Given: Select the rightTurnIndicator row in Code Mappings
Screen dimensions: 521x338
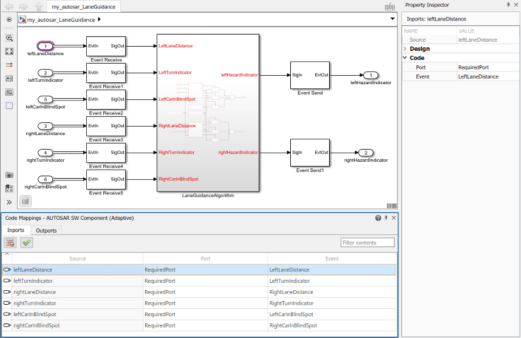Looking at the screenshot, I should (x=35, y=303).
